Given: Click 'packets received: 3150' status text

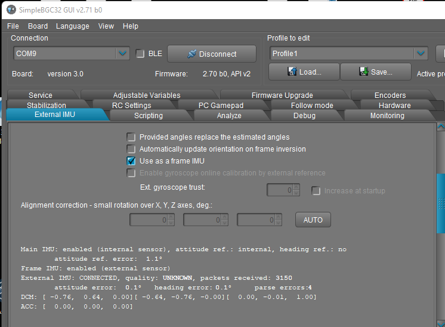Looking at the screenshot, I should click(246, 278).
